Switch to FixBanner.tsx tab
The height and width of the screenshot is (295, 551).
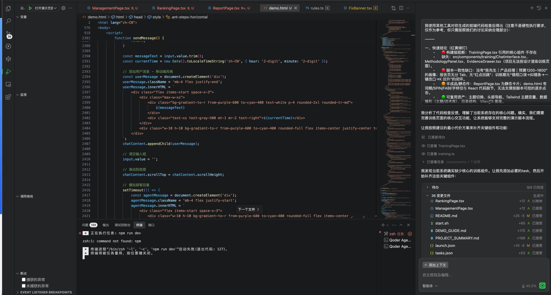coord(361,8)
